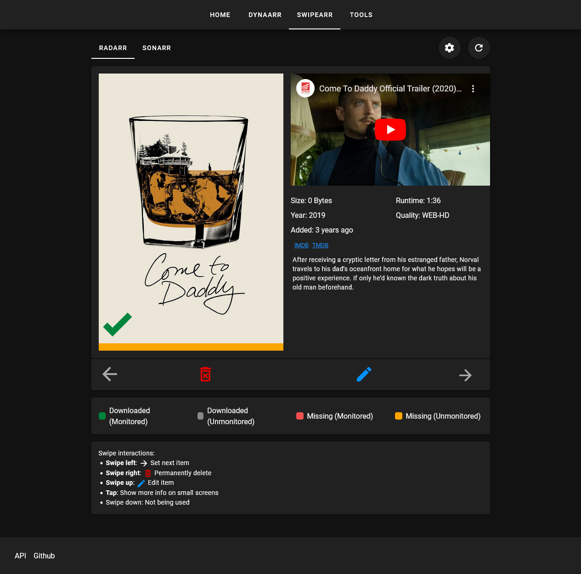
Task: Open the API footer link
Action: [20, 556]
